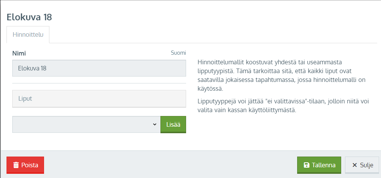
Task: Focus the Nimi field containing Elokuva 18
Action: pos(99,68)
